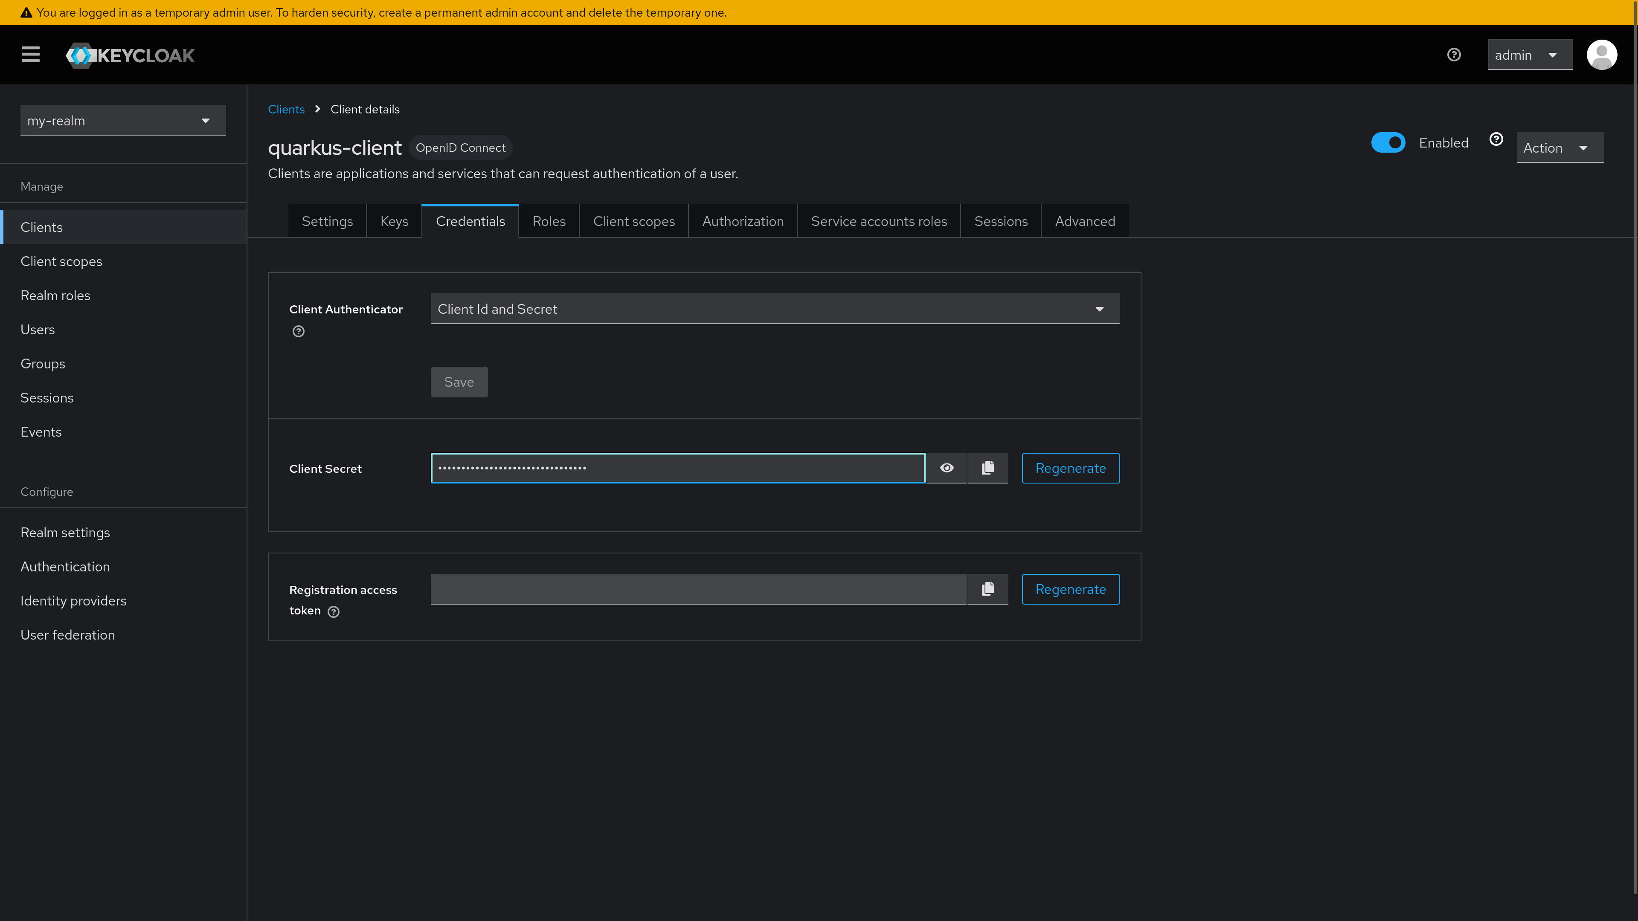
Task: Show help next to the Enabled toggle
Action: pyautogui.click(x=1496, y=139)
